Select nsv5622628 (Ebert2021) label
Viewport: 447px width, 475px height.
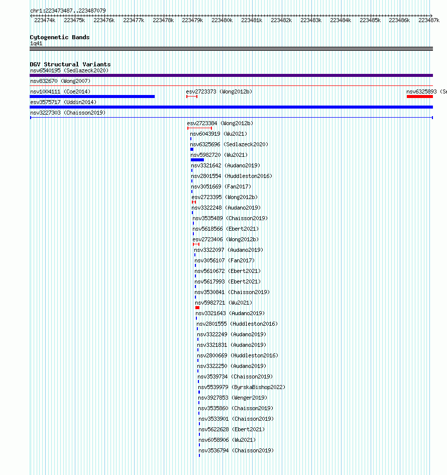(232, 430)
